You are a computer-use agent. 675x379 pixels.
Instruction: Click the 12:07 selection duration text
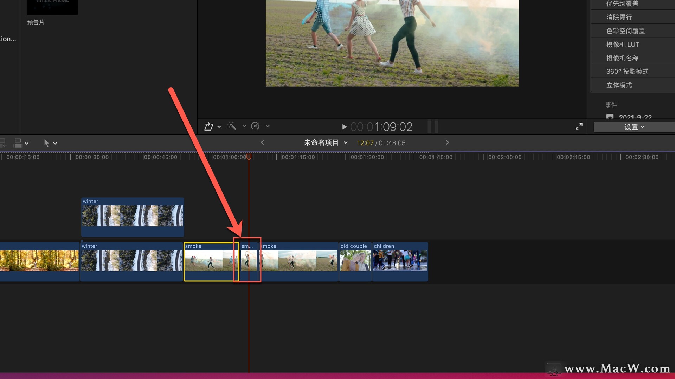(x=365, y=143)
